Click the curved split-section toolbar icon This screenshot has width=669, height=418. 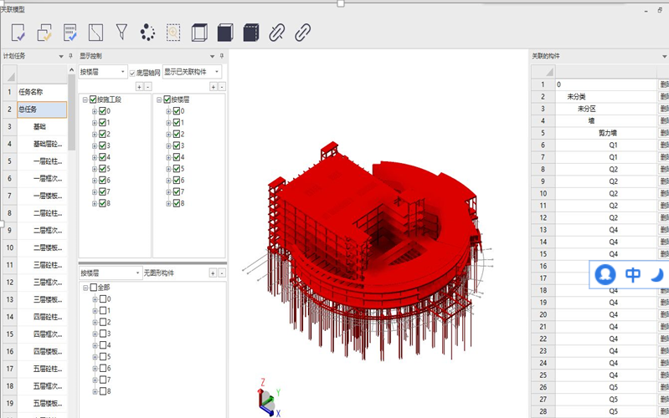(96, 33)
